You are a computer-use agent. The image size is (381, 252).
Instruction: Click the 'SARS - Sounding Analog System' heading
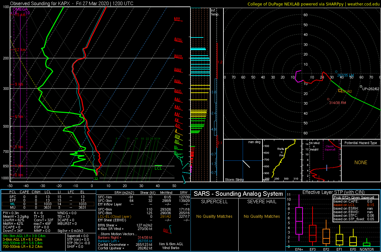tap(238, 194)
